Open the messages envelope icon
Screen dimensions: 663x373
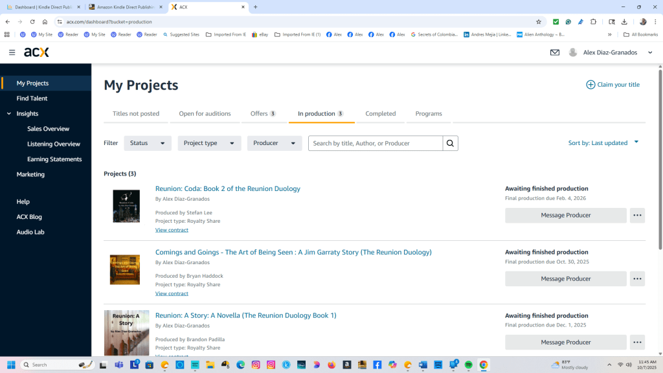click(x=555, y=52)
